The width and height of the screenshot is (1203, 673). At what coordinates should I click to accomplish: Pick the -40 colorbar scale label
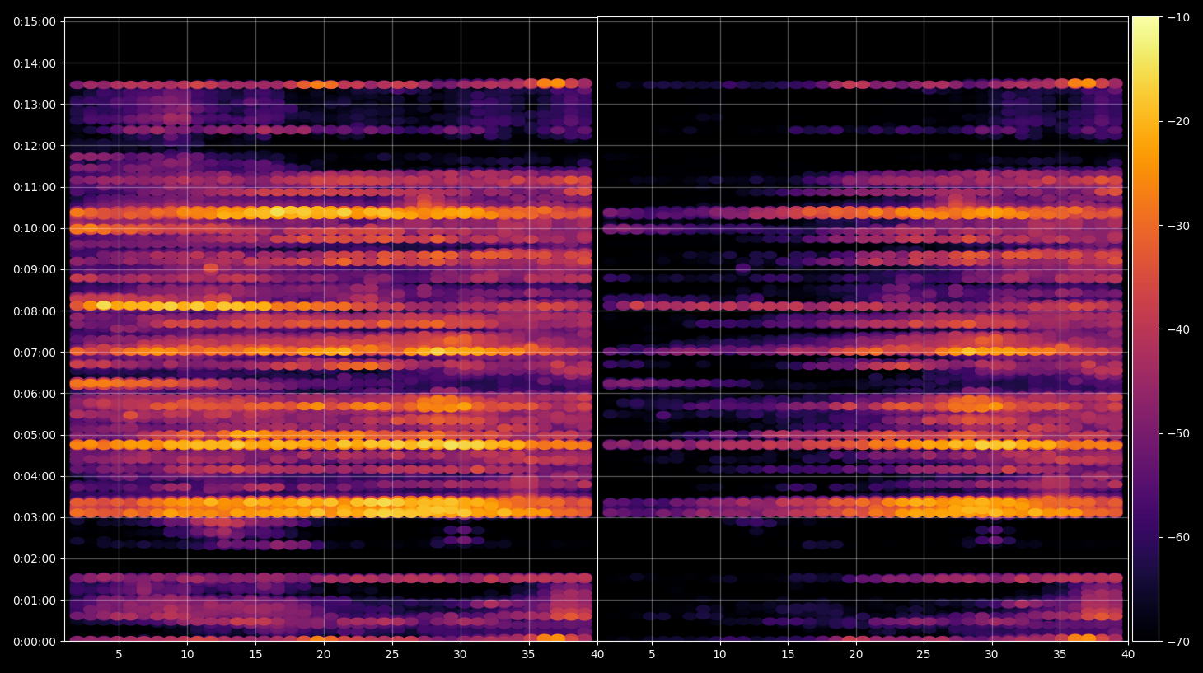click(1178, 329)
